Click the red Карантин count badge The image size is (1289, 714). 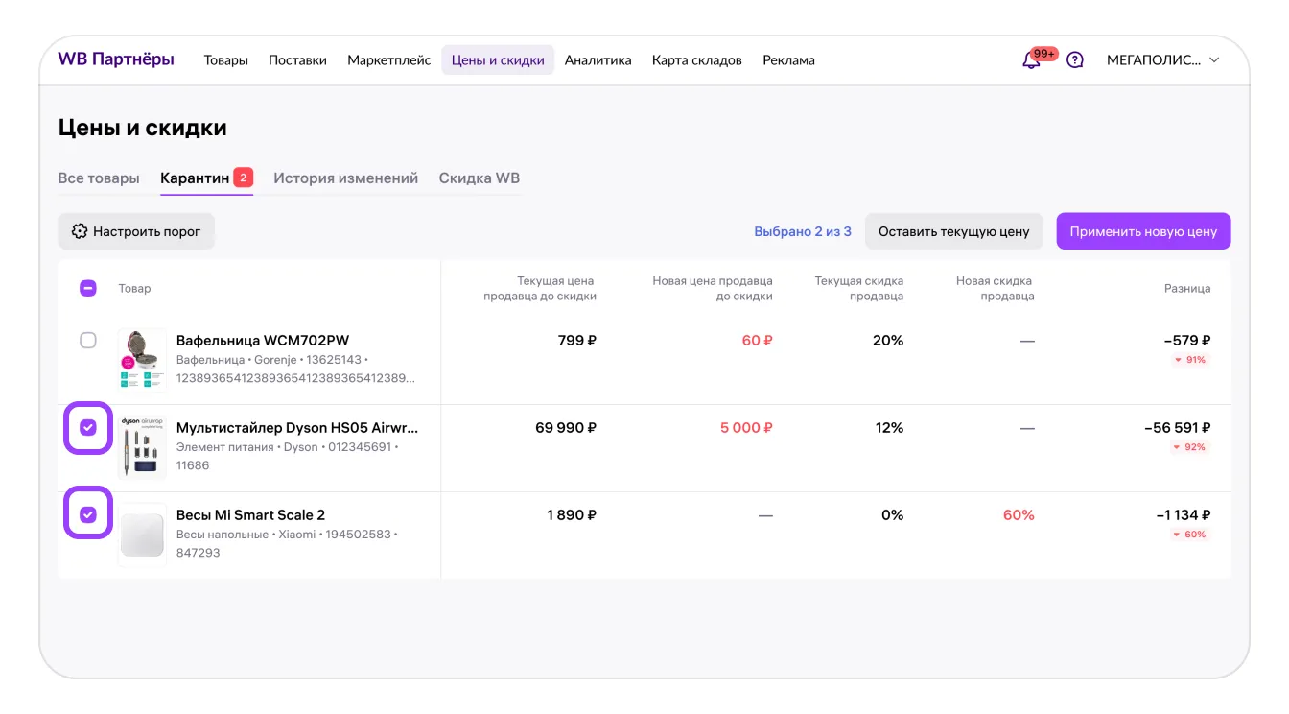coord(244,178)
